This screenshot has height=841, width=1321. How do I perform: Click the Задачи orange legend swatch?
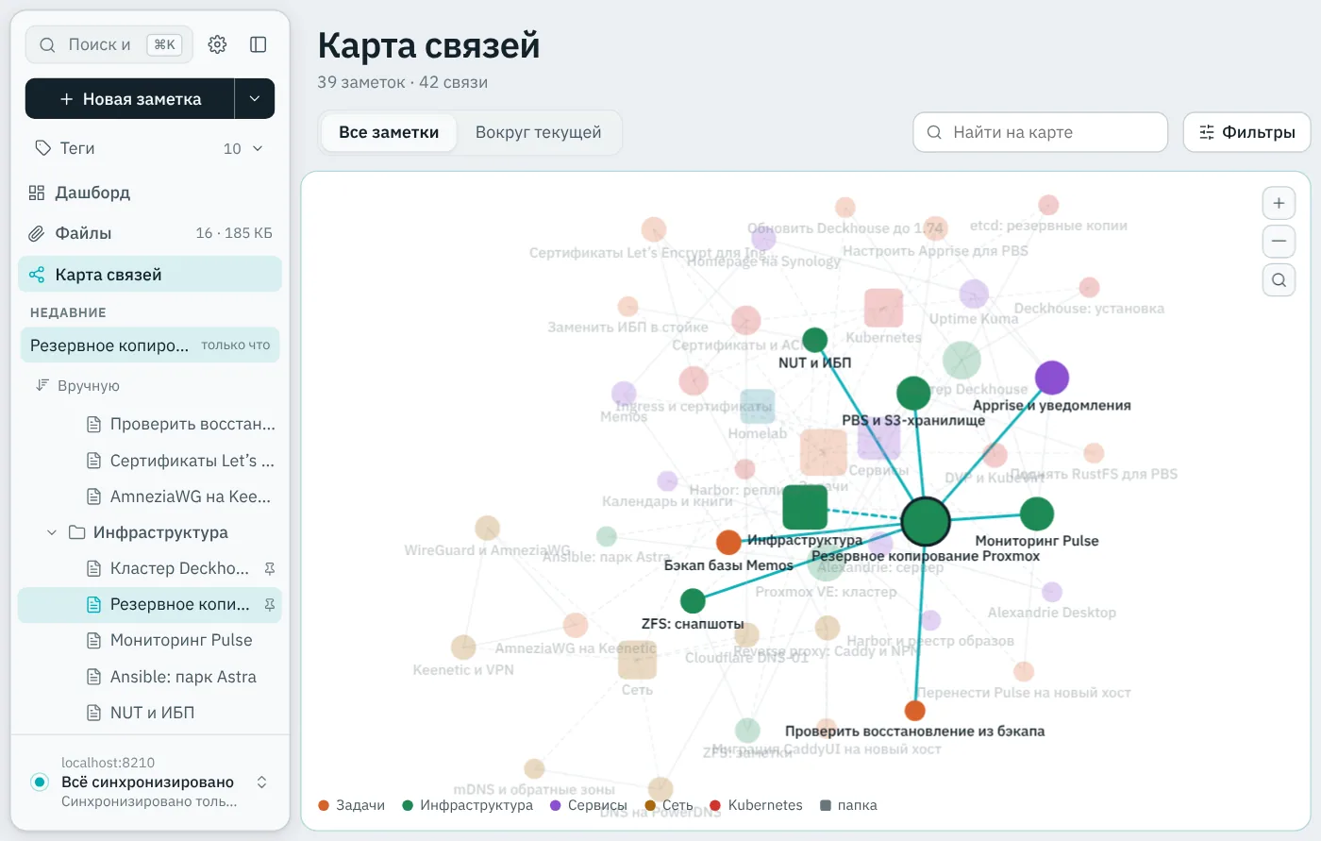pos(324,805)
